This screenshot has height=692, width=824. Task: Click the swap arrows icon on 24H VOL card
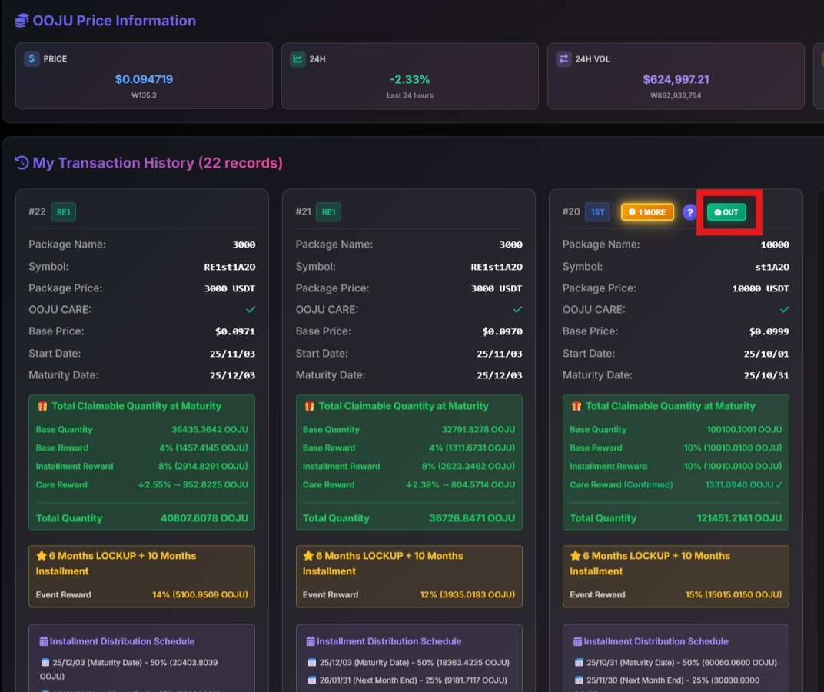point(563,58)
